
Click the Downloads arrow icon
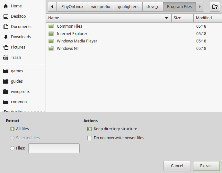tap(6, 37)
